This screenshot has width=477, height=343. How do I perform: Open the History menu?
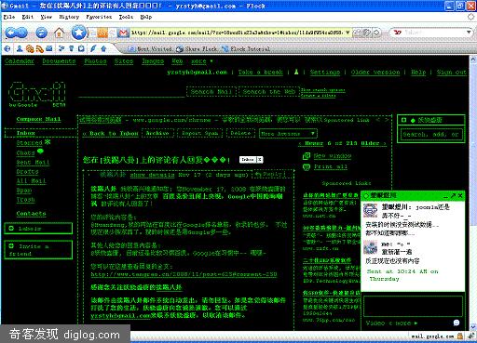point(69,17)
